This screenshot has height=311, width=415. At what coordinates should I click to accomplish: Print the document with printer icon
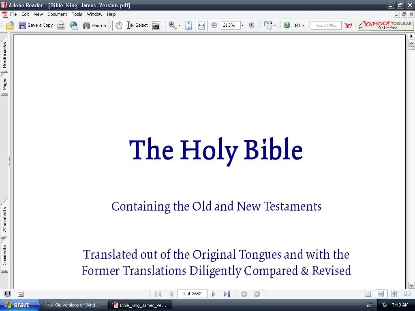click(61, 26)
